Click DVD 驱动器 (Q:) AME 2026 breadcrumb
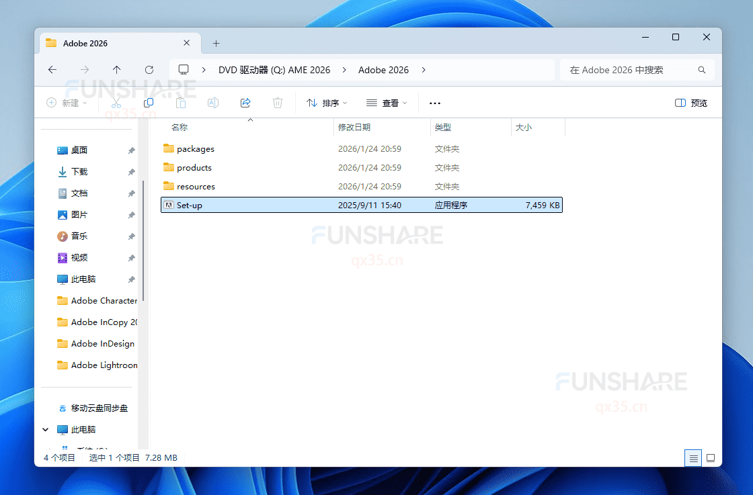Viewport: 753px width, 495px height. tap(274, 70)
